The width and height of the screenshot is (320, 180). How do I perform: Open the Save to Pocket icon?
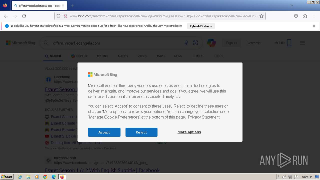296,16
